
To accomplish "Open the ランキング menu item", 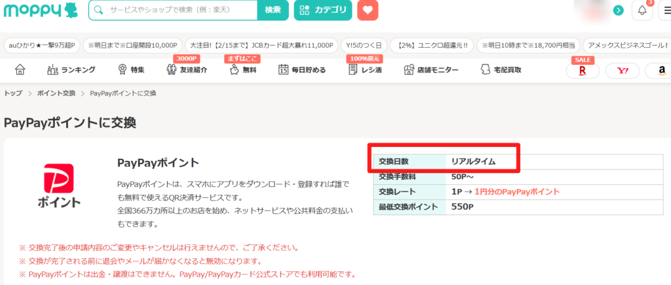I will (x=71, y=70).
